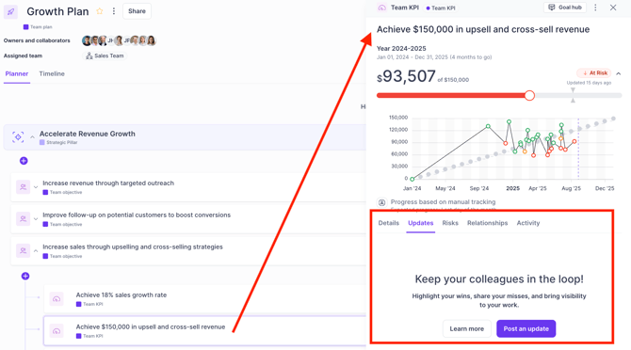Click the Strategic Pillar target icon

pos(18,137)
